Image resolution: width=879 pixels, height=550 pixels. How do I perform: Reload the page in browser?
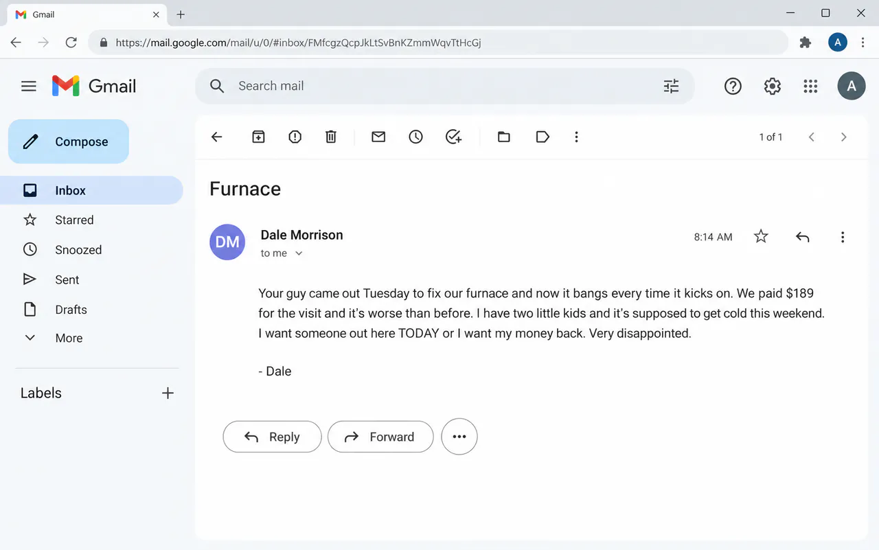coord(71,43)
